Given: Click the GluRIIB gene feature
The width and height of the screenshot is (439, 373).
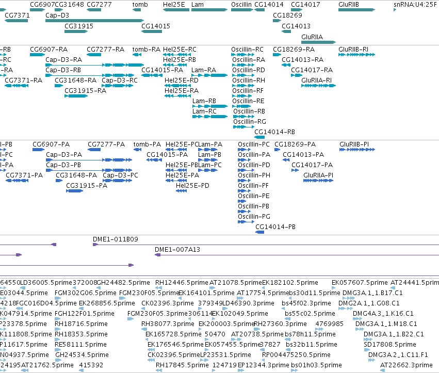Looking at the screenshot, I should click(x=356, y=10).
